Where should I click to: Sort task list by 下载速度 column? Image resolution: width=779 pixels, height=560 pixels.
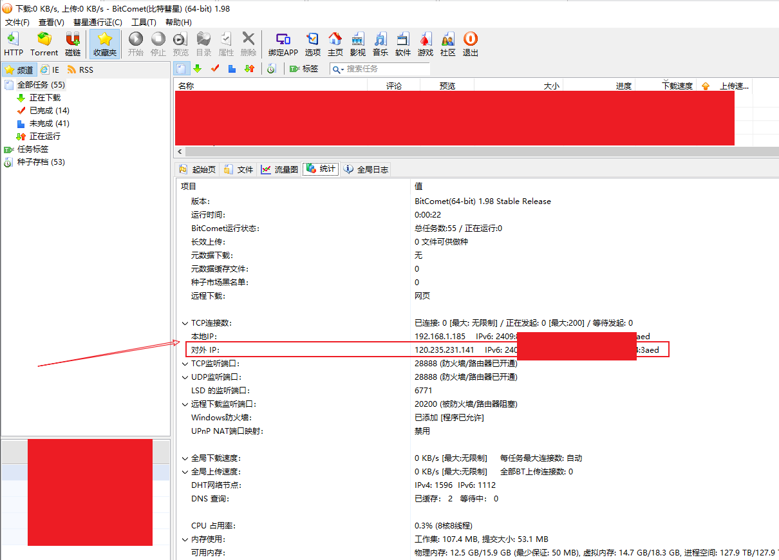pos(665,86)
